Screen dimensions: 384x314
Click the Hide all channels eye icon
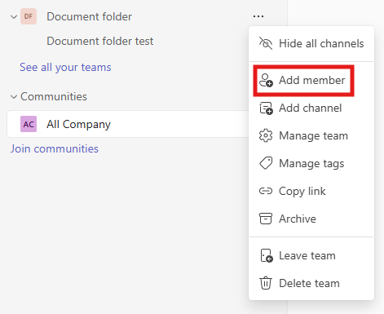266,43
